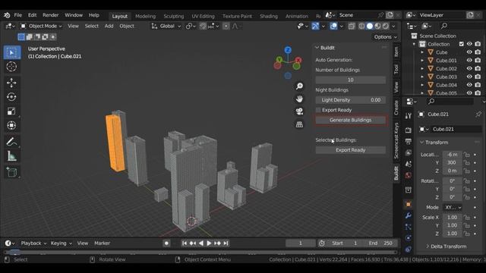
Task: Open the File menu
Action: (18, 15)
